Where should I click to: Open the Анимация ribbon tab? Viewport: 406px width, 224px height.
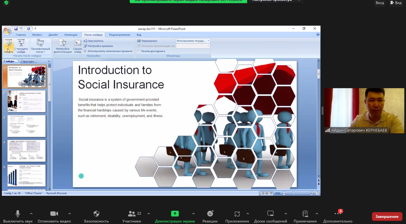point(71,35)
